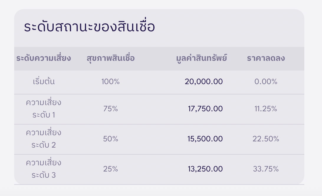This screenshot has height=196, width=322.
Task: Select the ระดับความเสี่ยง column header
Action: point(44,58)
